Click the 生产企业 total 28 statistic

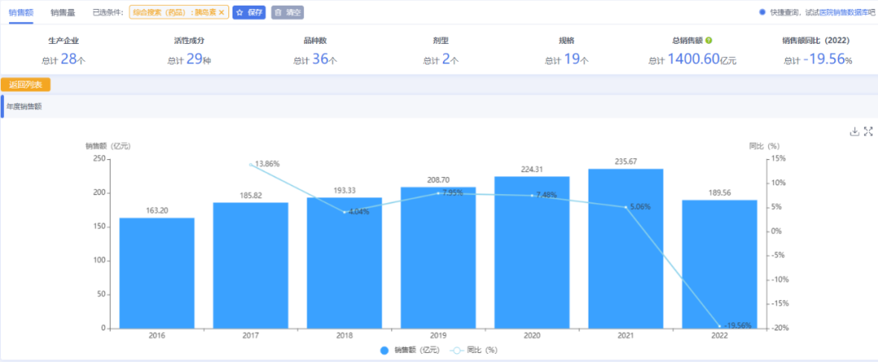coord(64,59)
